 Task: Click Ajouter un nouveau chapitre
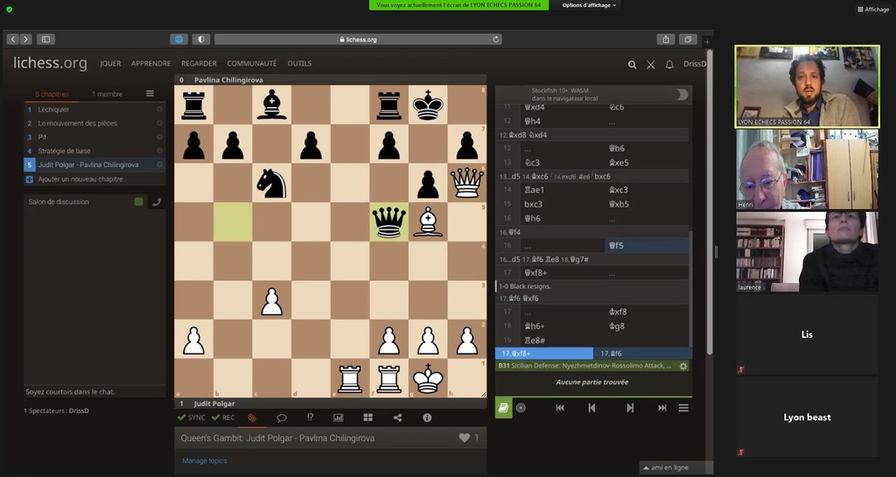[80, 179]
